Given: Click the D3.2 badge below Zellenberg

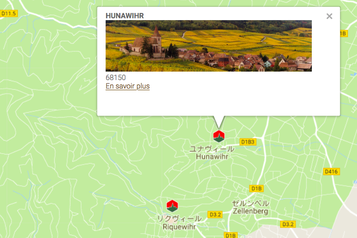Looking at the screenshot, I should coord(288,225).
